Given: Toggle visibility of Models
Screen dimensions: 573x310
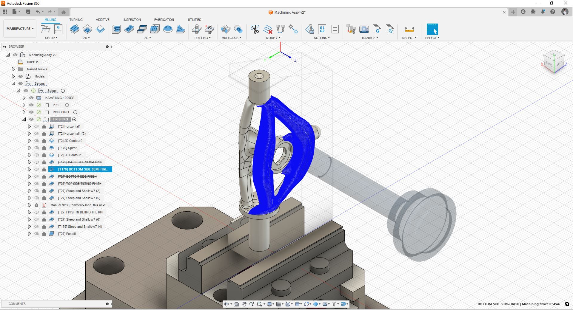Looking at the screenshot, I should click(21, 76).
